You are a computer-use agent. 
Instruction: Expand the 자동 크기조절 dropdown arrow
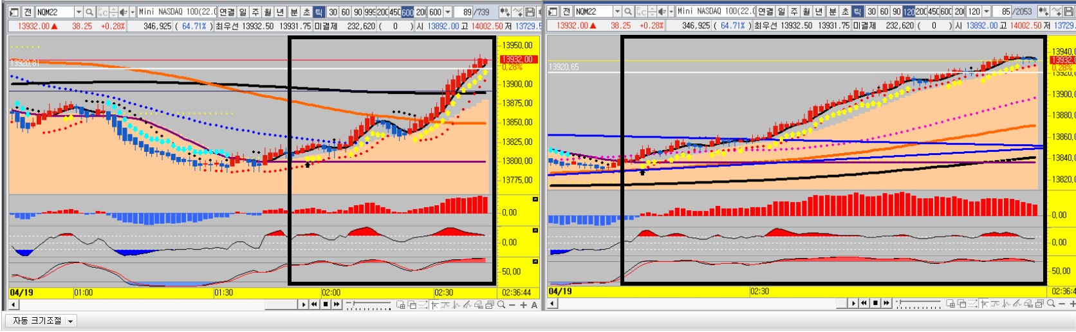[x=70, y=321]
